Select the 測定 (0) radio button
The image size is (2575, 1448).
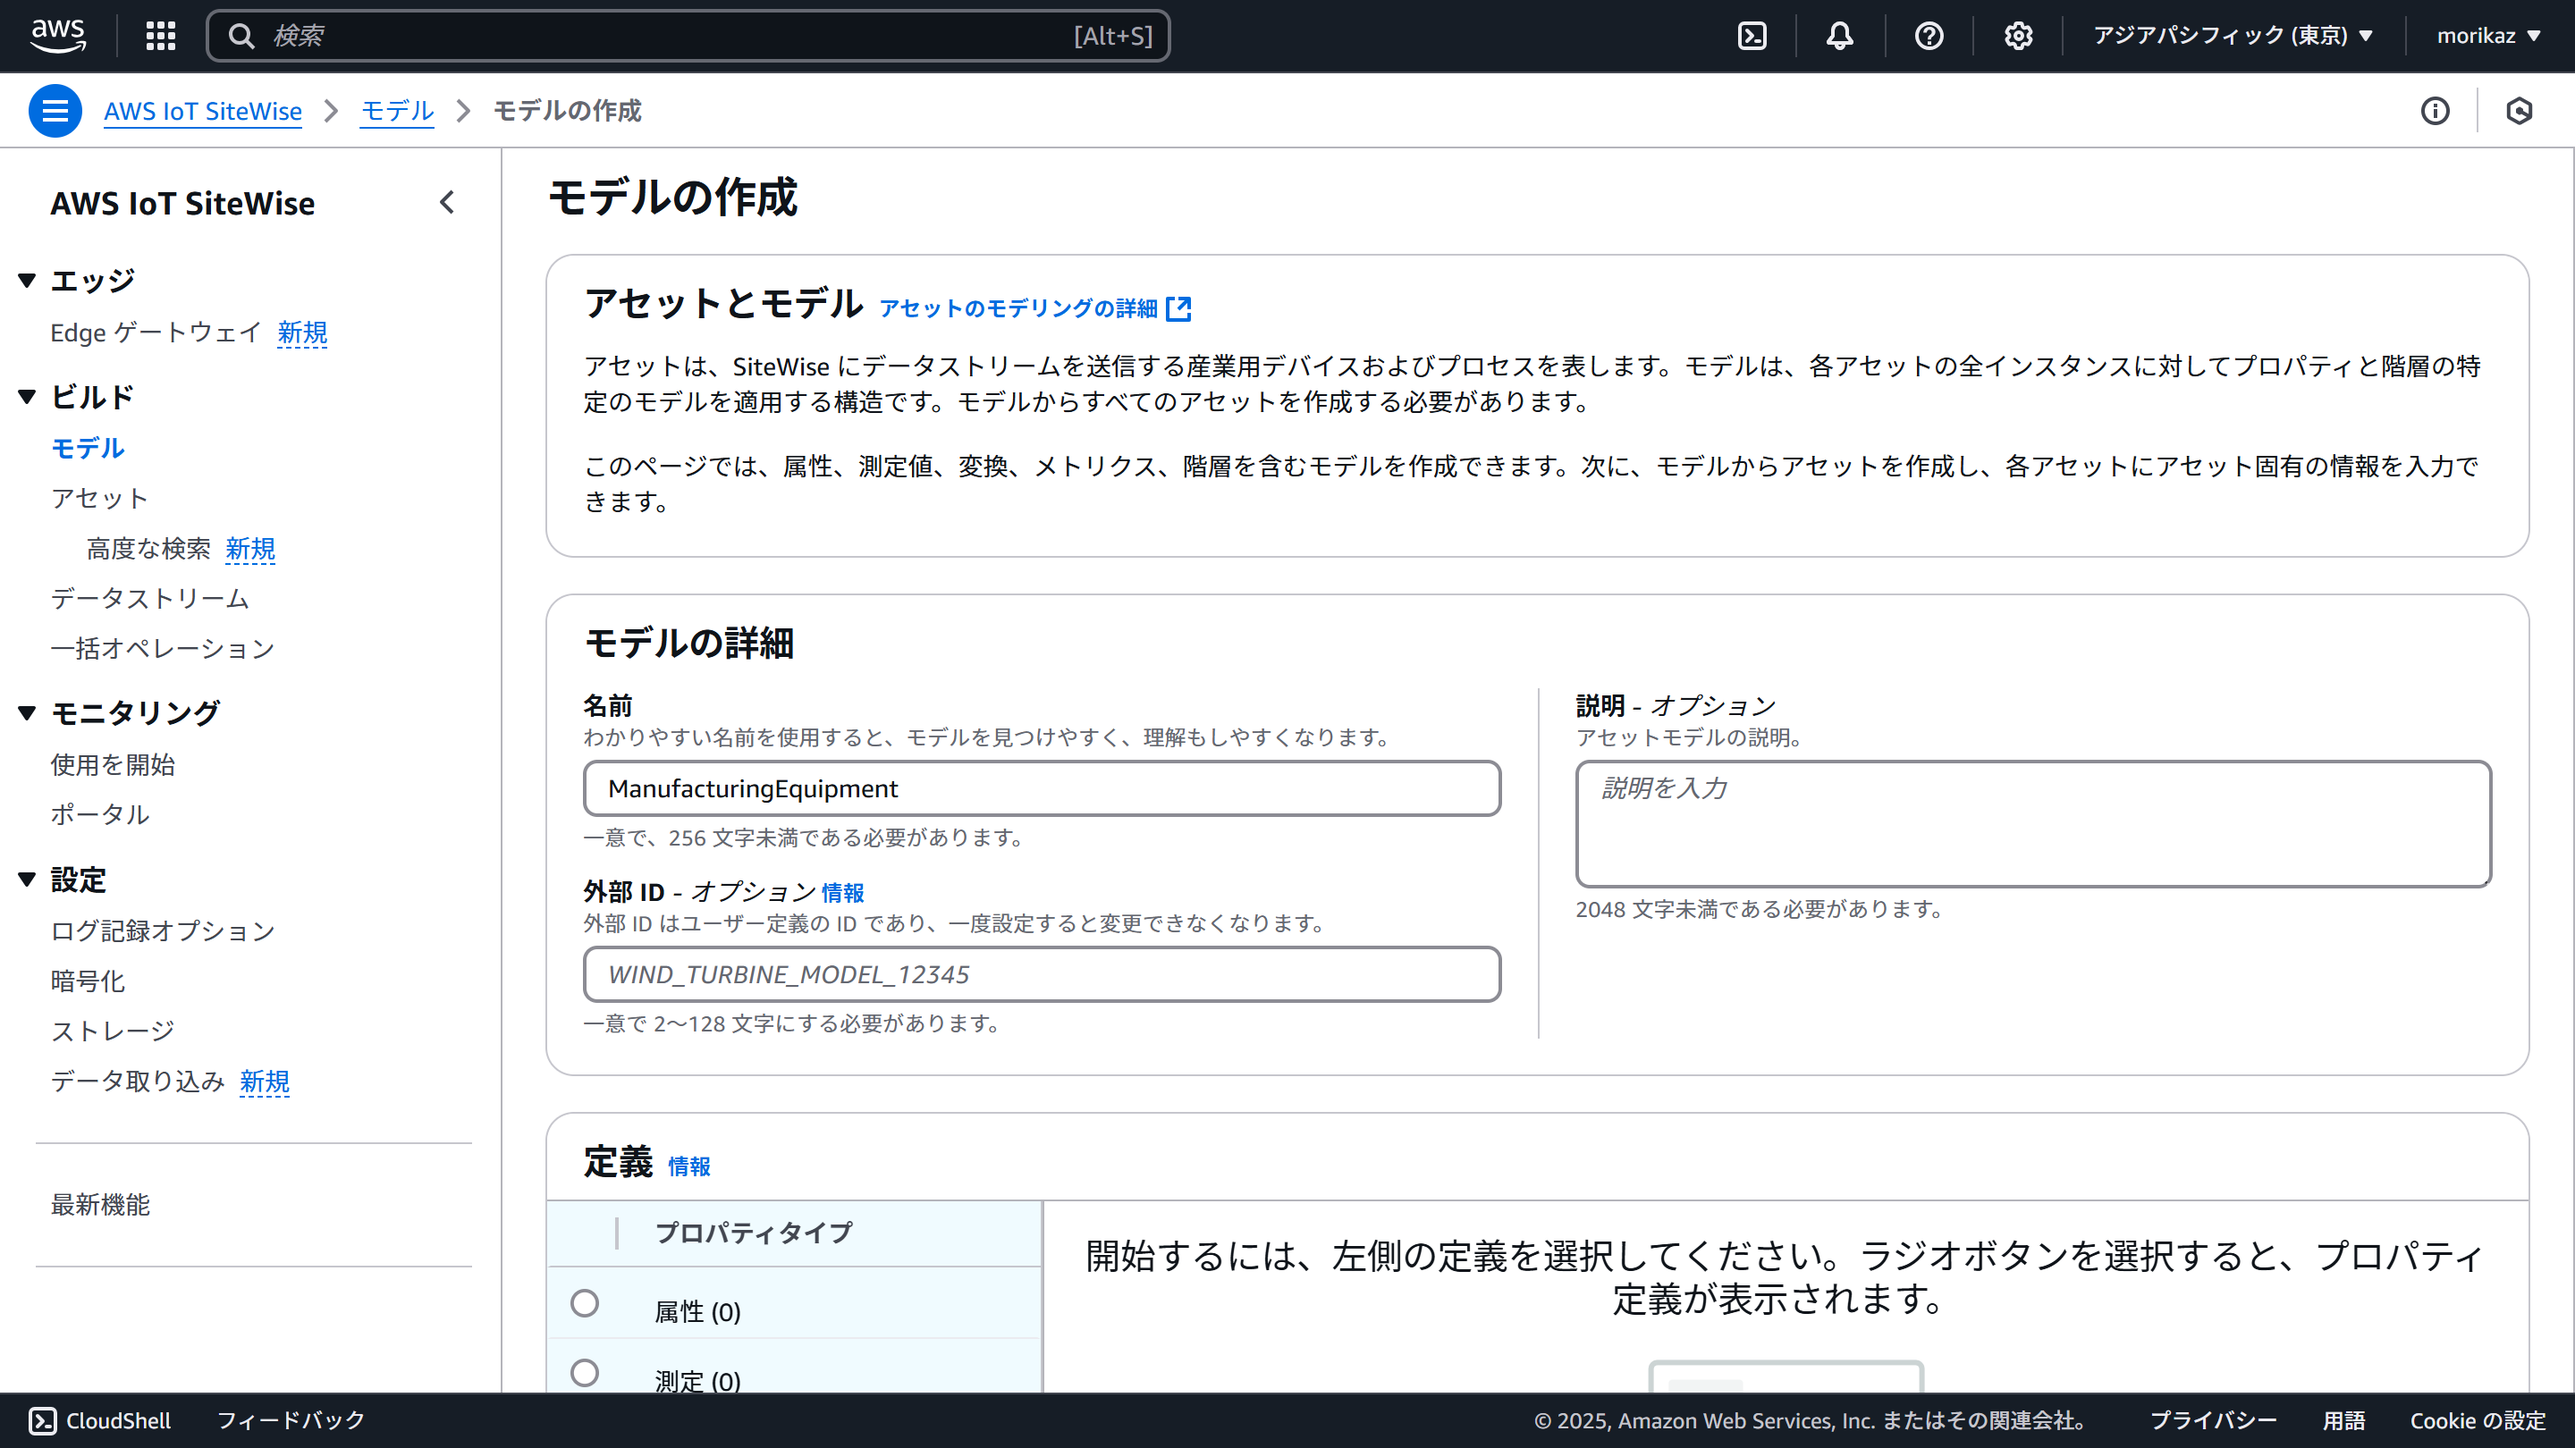click(585, 1373)
